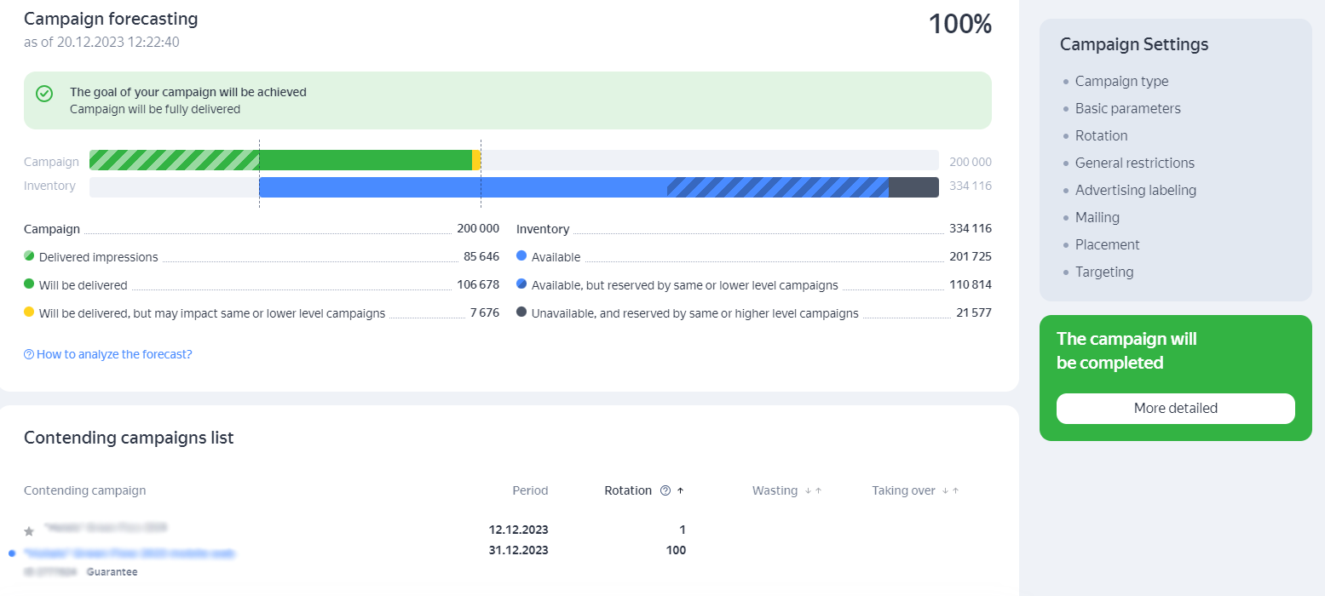Sort the list by Taking over column
The height and width of the screenshot is (596, 1325).
click(903, 490)
